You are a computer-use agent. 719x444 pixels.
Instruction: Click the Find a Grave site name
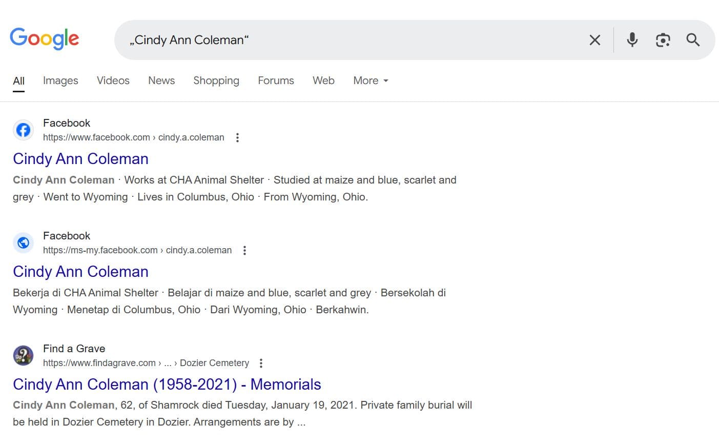pos(74,349)
